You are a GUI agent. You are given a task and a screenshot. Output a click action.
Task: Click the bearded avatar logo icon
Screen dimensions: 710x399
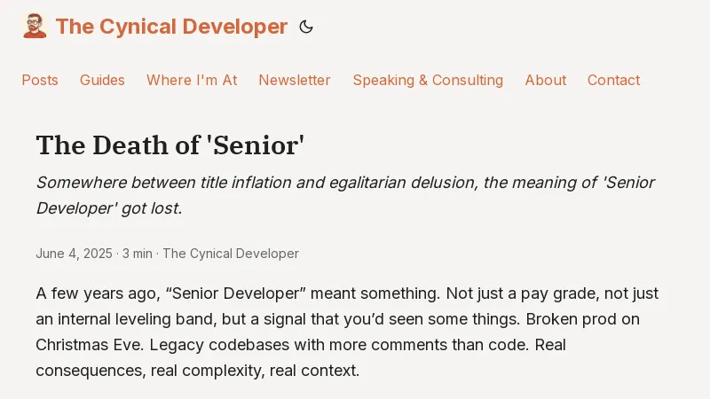pyautogui.click(x=35, y=27)
